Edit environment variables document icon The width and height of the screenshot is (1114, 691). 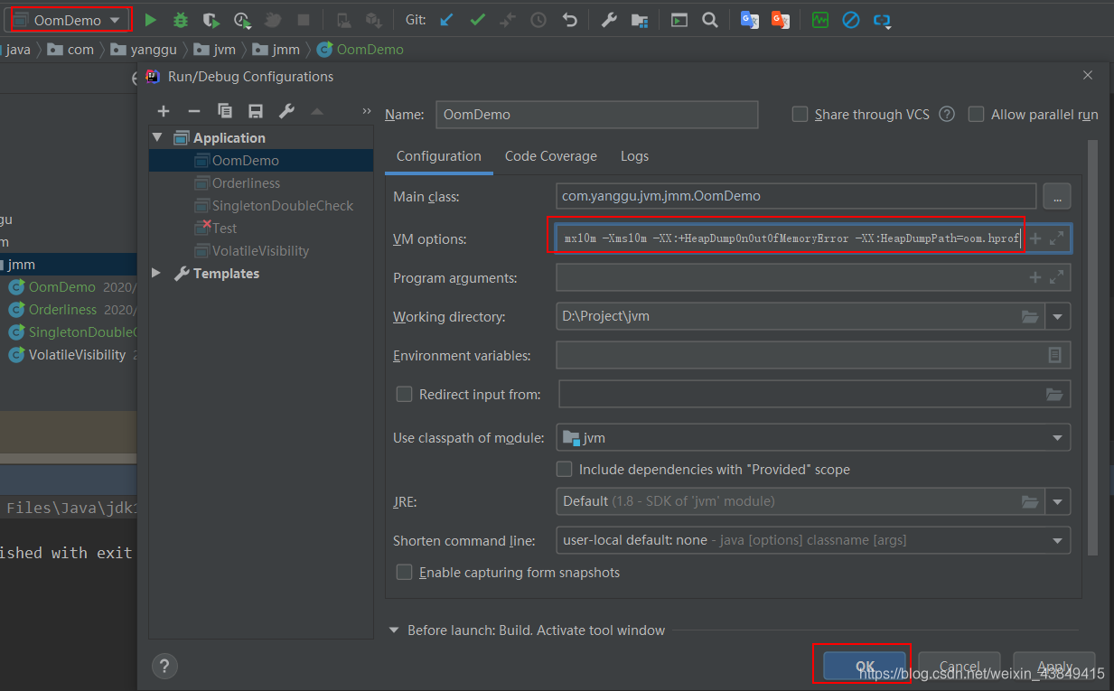click(x=1054, y=355)
